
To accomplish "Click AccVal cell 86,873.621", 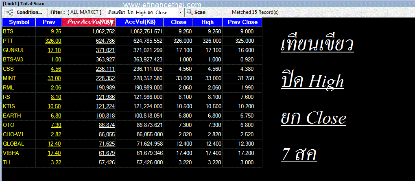I will click(150, 125).
